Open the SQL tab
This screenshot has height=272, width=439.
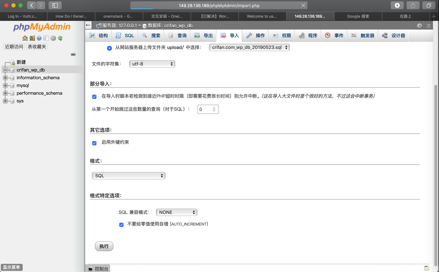(125, 36)
